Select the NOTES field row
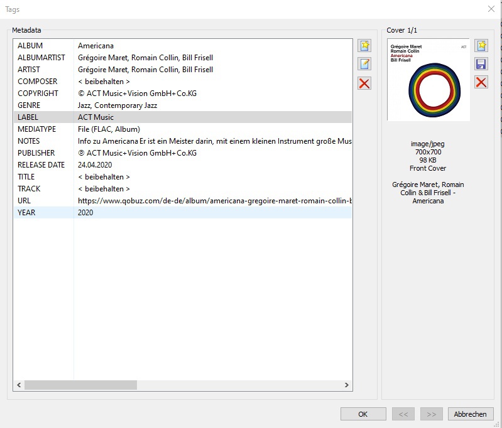502x428 pixels. point(183,141)
